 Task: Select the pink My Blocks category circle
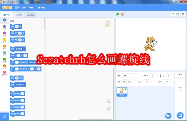pyautogui.click(x=4, y=72)
